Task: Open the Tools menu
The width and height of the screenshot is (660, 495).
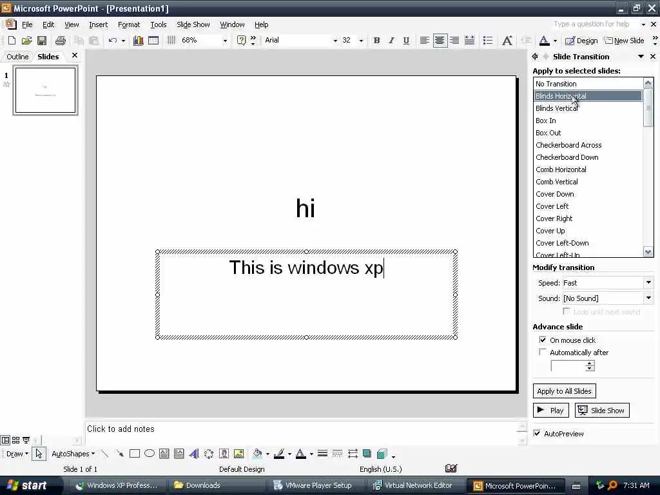Action: [159, 24]
